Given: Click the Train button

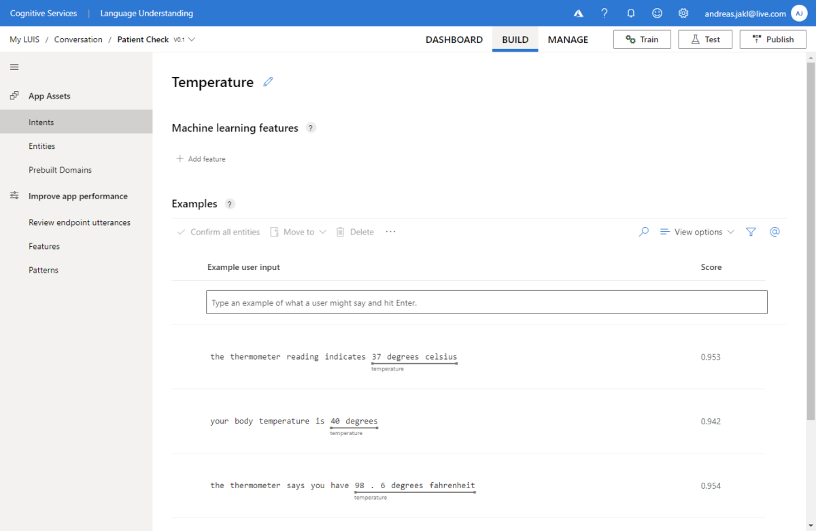Looking at the screenshot, I should 642,39.
